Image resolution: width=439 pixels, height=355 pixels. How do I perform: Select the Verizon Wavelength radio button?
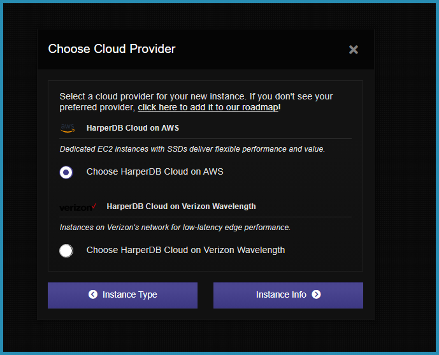(x=66, y=250)
